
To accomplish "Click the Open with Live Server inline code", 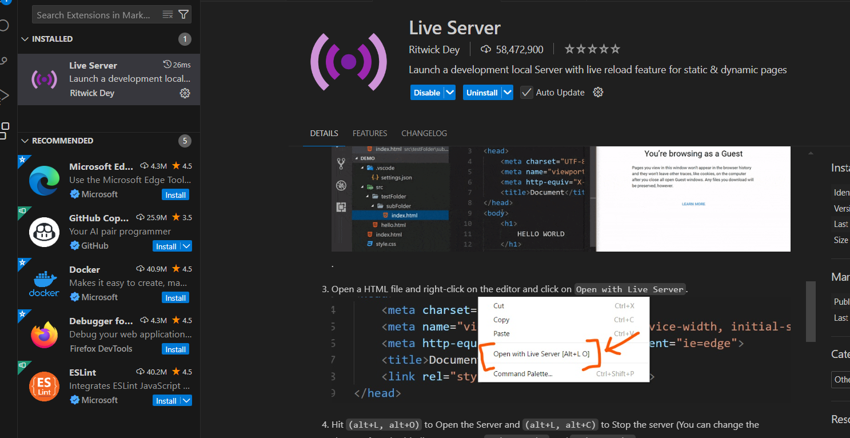I will (x=629, y=289).
